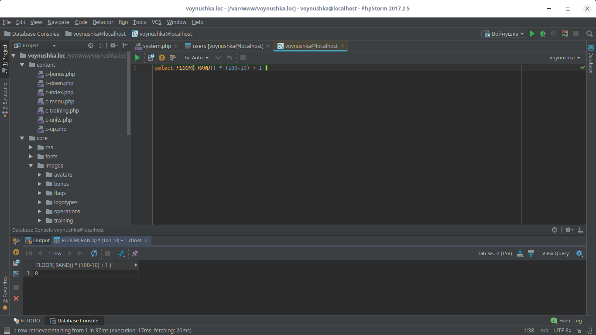
Task: Open the query history in the console toolbar
Action: [x=151, y=58]
